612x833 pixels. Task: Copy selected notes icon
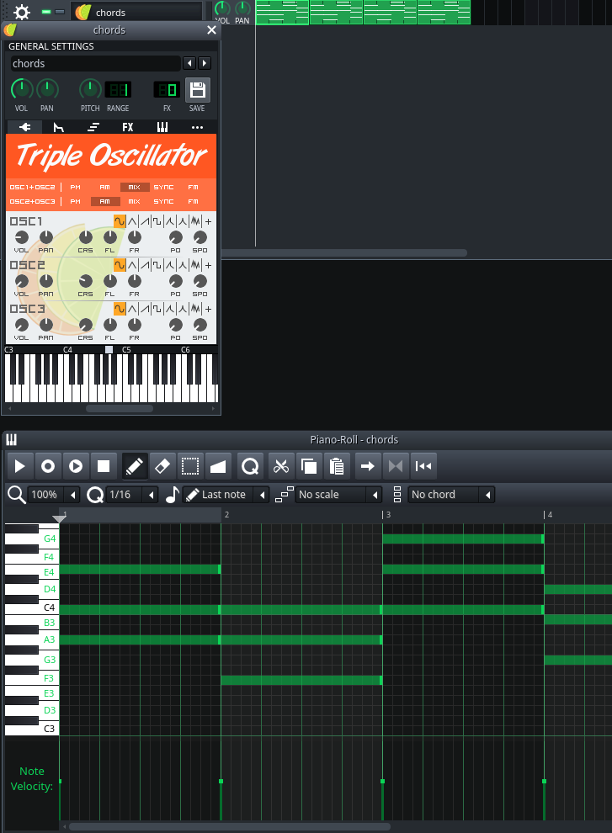[x=309, y=466]
